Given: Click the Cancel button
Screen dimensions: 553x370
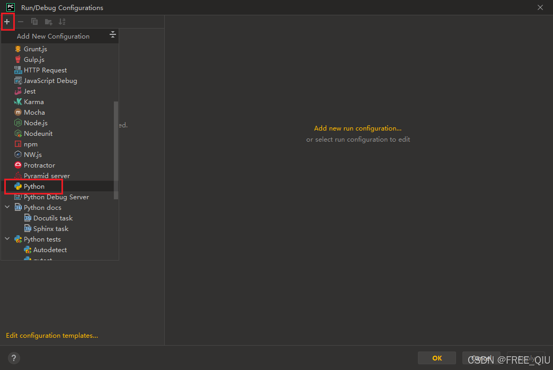Looking at the screenshot, I should pyautogui.click(x=481, y=358).
